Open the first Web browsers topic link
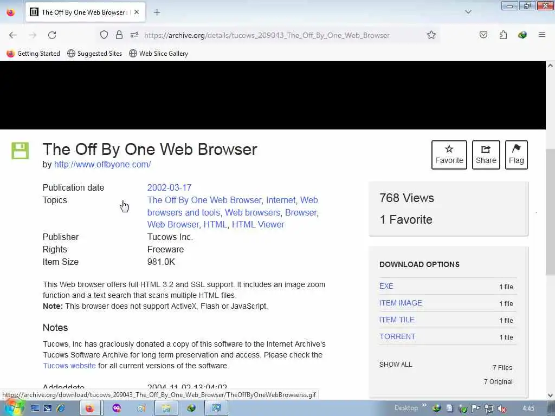This screenshot has height=416, width=555. click(x=253, y=212)
